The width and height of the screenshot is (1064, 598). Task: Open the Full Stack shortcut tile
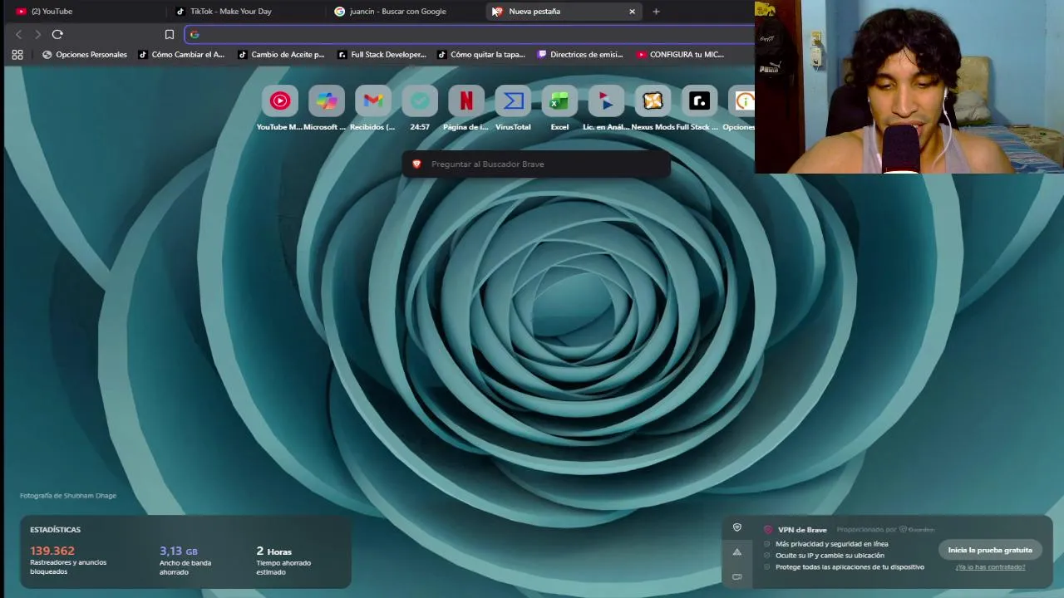click(x=699, y=101)
